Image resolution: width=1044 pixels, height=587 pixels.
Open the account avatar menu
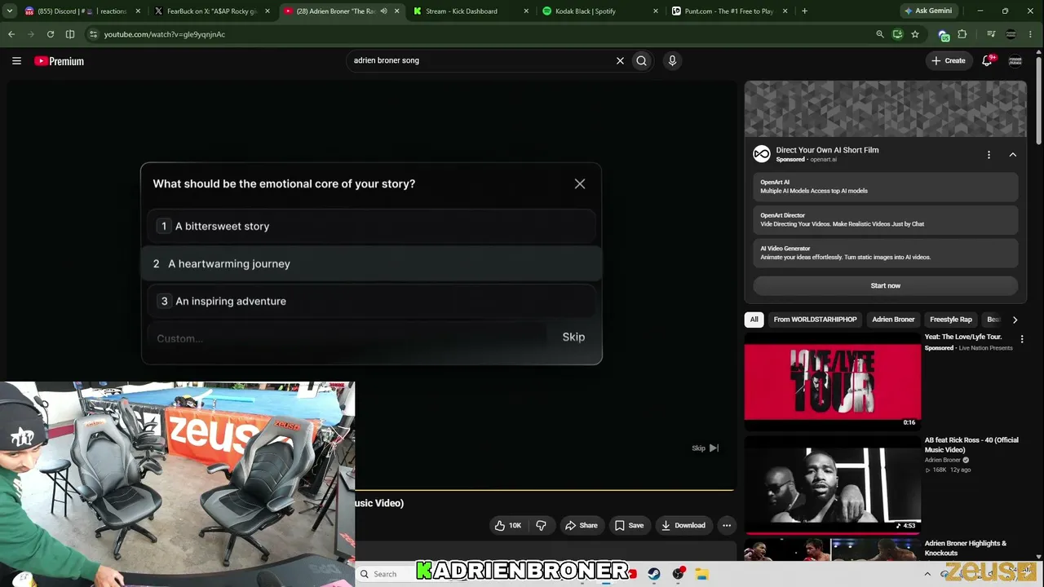coord(1015,61)
